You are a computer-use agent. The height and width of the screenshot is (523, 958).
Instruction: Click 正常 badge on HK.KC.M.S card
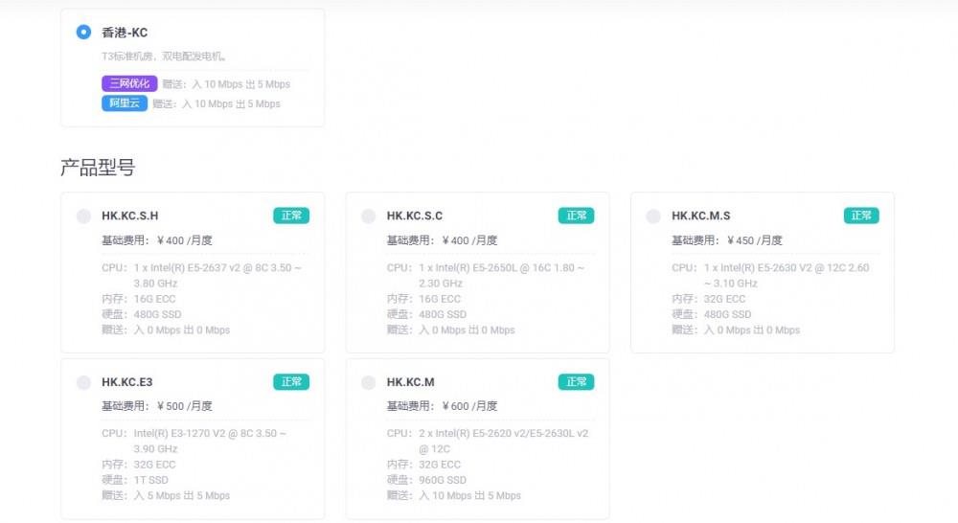pyautogui.click(x=861, y=216)
